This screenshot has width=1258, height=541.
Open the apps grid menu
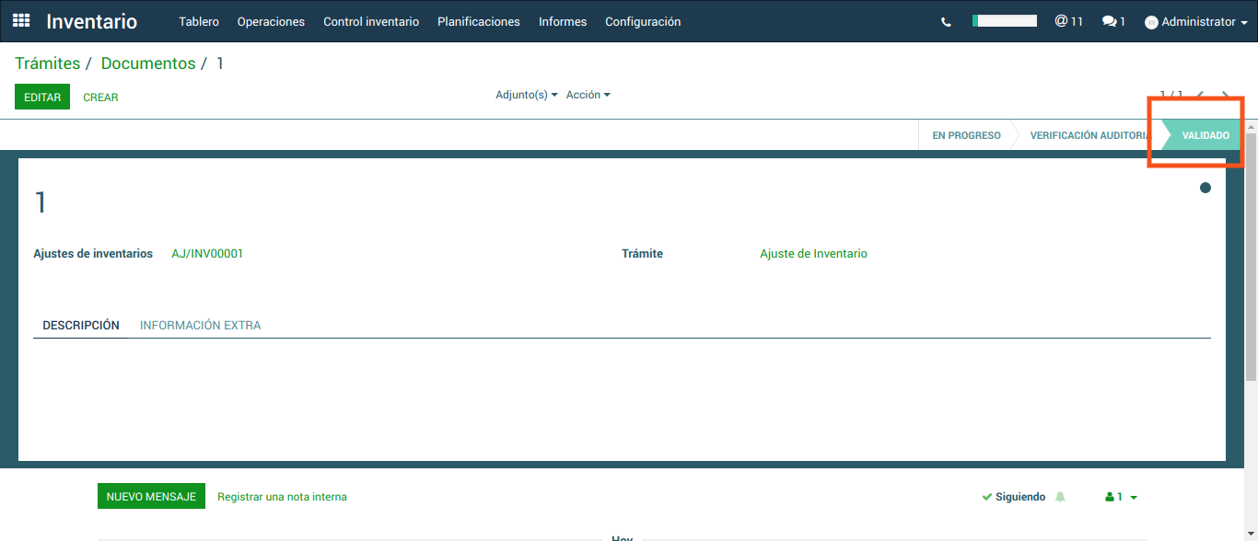(x=20, y=21)
